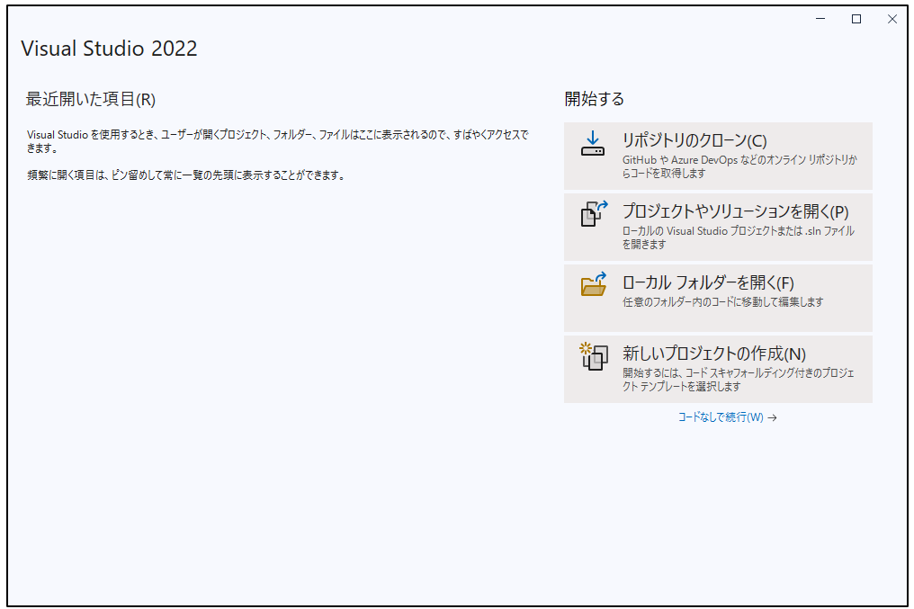Start 新しいプロジェクトの作成(N)

pos(713,354)
